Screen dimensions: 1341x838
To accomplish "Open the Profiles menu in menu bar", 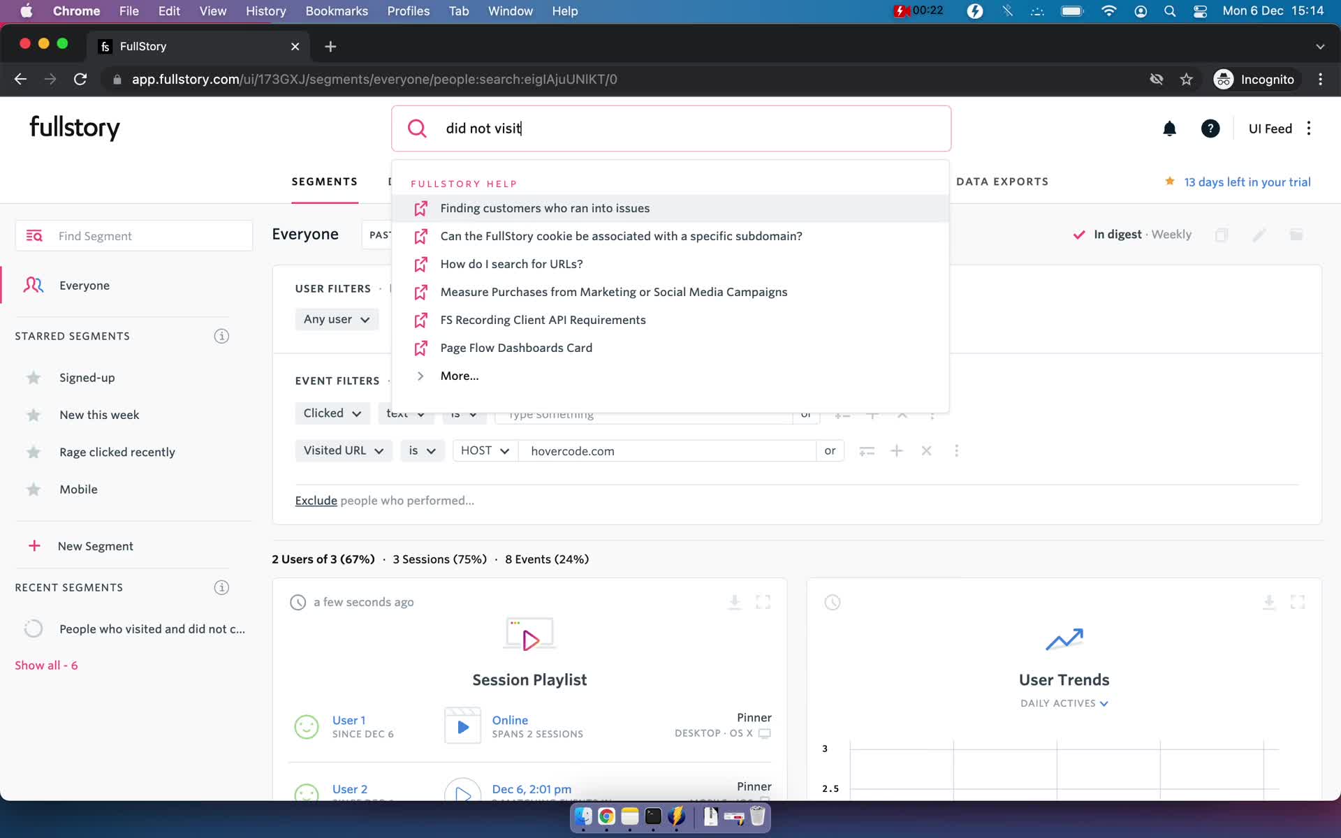I will tap(409, 11).
